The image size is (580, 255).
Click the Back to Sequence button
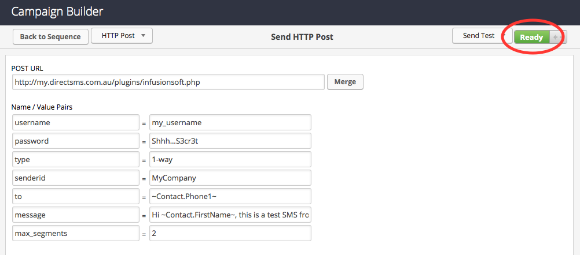(x=50, y=37)
